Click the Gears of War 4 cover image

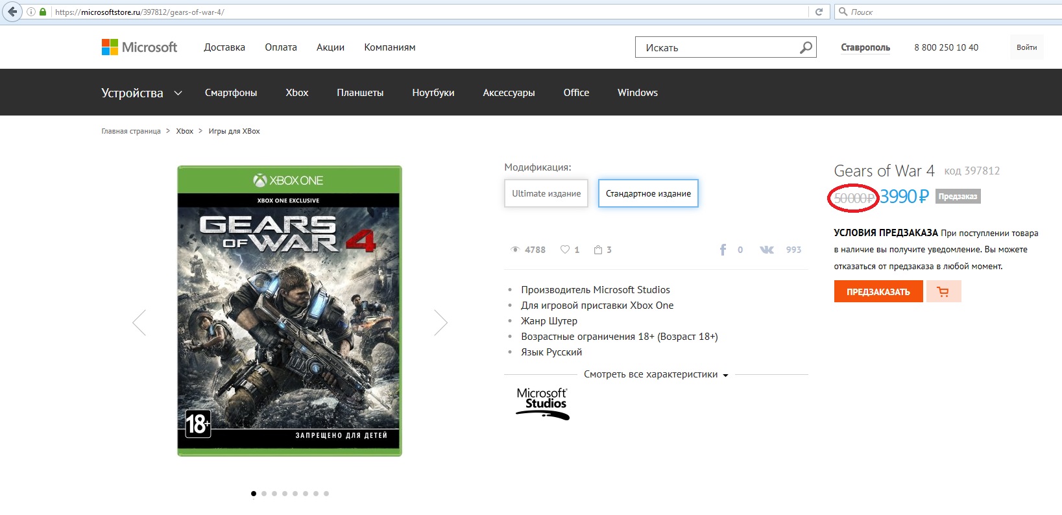click(x=289, y=311)
